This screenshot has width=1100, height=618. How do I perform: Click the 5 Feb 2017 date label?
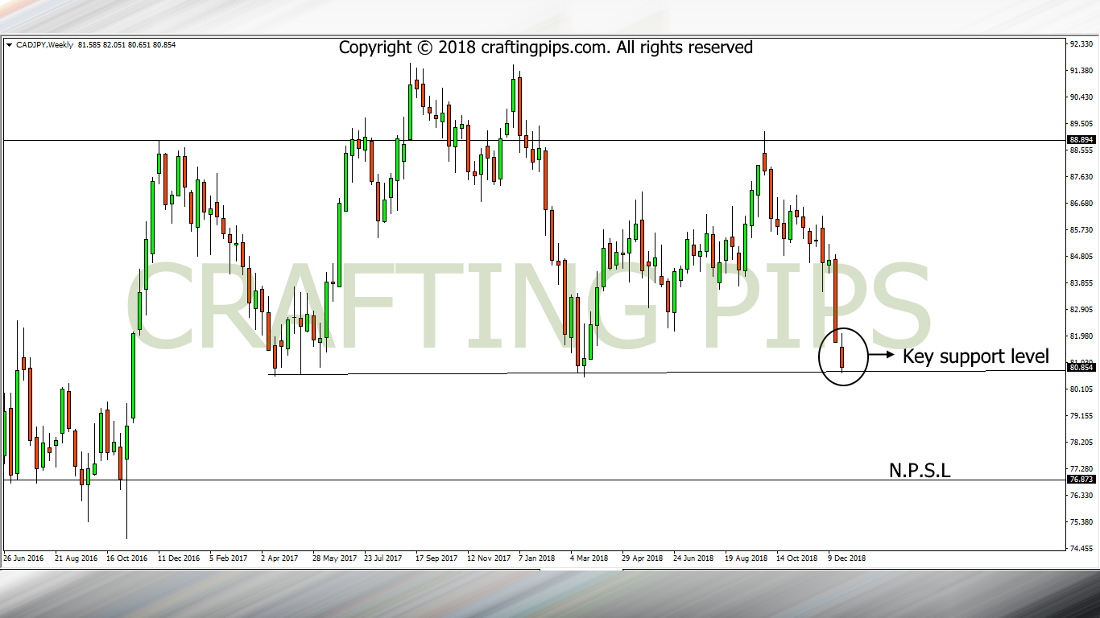pos(230,558)
